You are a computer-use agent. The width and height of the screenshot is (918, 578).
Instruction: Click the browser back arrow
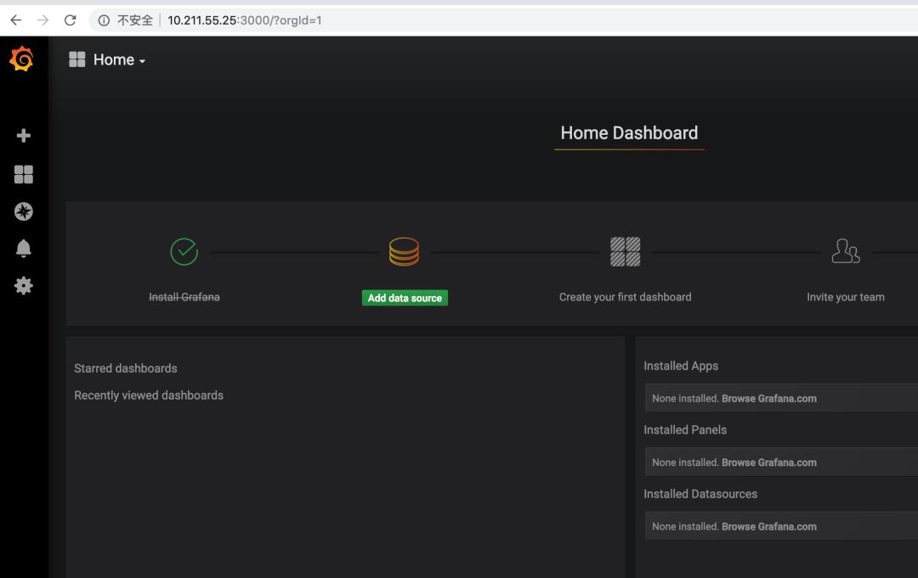[x=16, y=20]
